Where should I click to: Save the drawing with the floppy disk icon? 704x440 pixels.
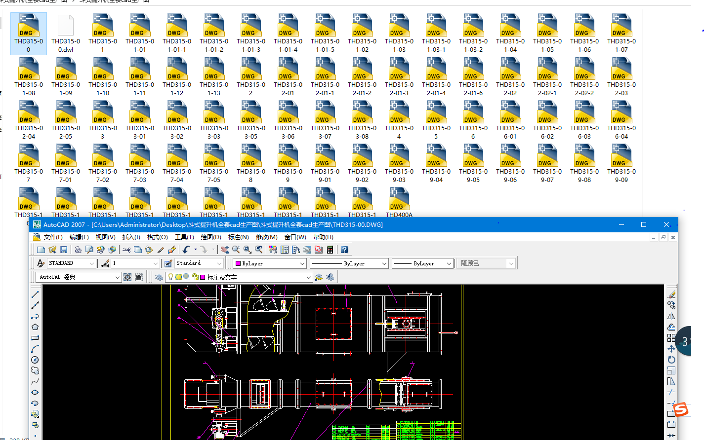click(x=64, y=250)
